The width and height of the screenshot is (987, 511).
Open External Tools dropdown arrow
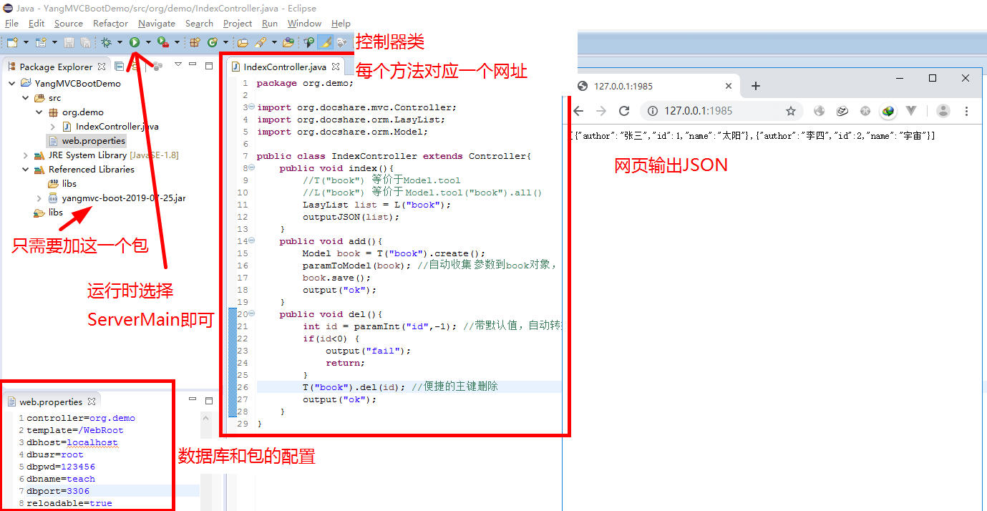click(x=177, y=42)
